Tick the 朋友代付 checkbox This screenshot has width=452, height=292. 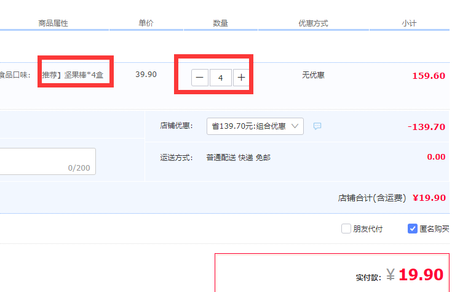pyautogui.click(x=346, y=229)
